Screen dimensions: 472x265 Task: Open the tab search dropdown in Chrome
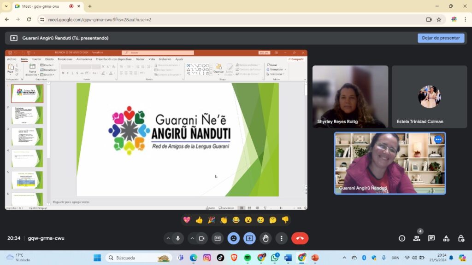[6, 6]
